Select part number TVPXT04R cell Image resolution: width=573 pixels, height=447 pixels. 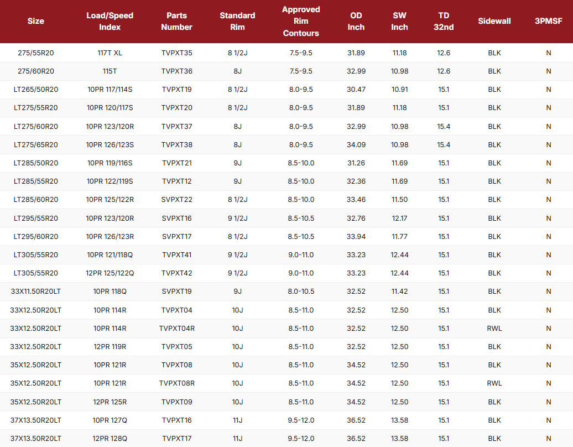click(x=177, y=329)
